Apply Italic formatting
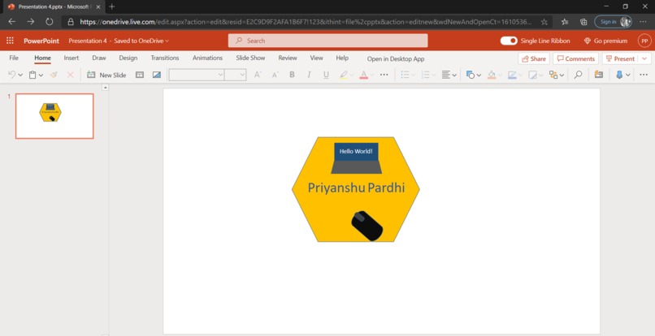Image resolution: width=655 pixels, height=336 pixels. pyautogui.click(x=309, y=75)
